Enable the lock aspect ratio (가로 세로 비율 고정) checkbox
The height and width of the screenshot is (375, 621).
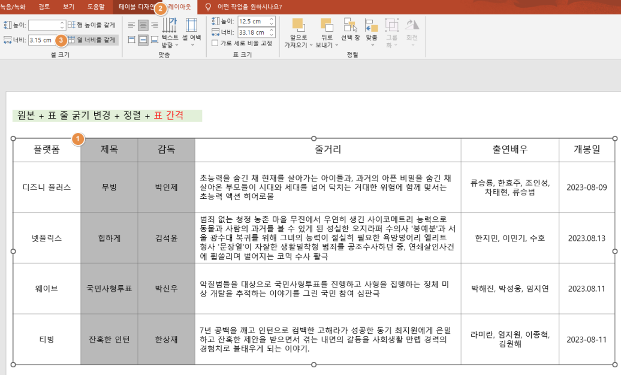click(215, 43)
